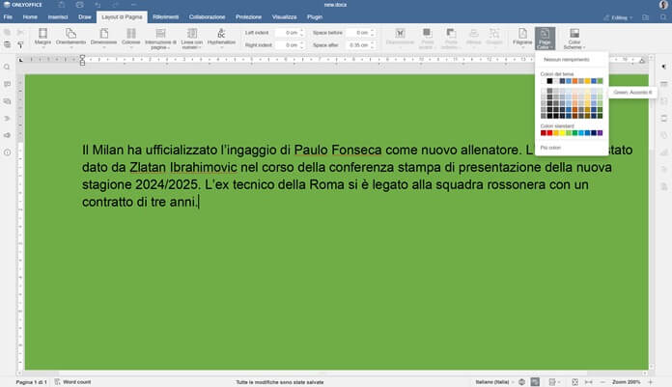Switch to the Visualizza tab
The image size is (672, 387).
point(284,17)
